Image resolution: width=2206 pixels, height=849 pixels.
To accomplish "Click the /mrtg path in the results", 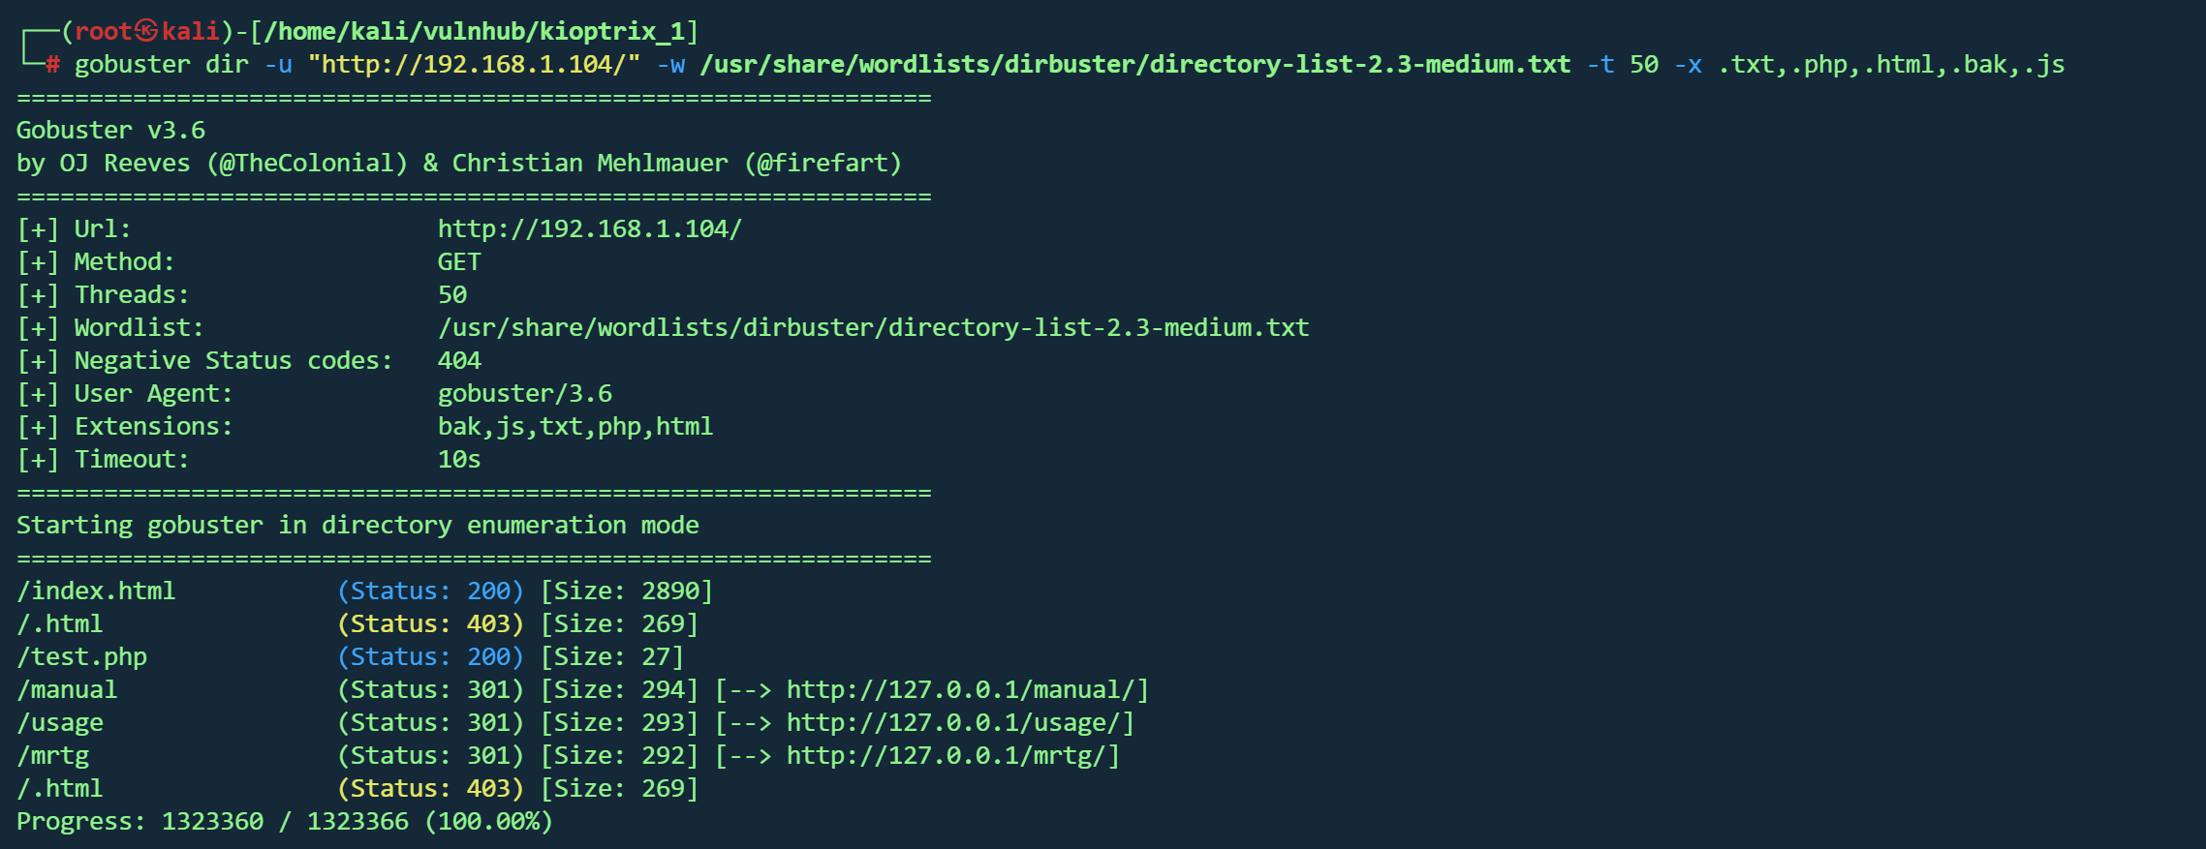I will click(53, 755).
